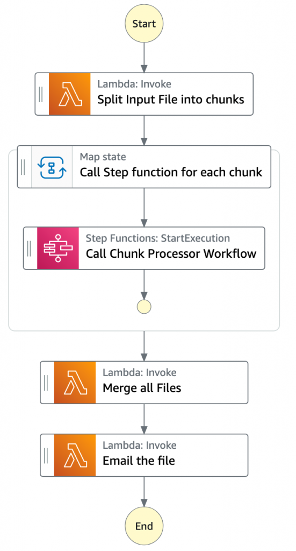Screen dimensions: 296x551
Task: Click the Lambda icon on Email the file
Action: (x=75, y=455)
